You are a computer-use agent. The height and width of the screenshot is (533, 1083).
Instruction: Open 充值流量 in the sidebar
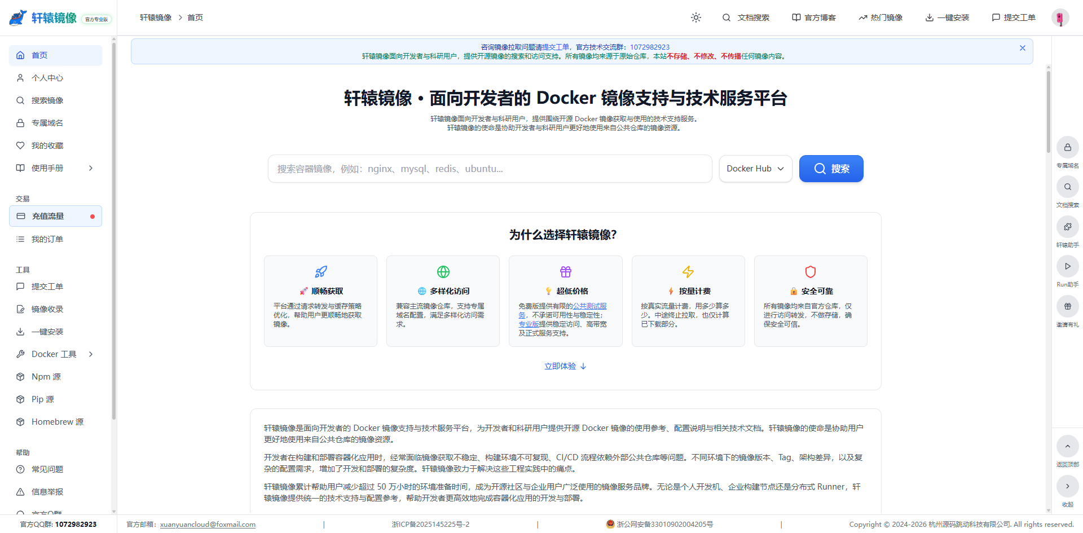coord(55,216)
